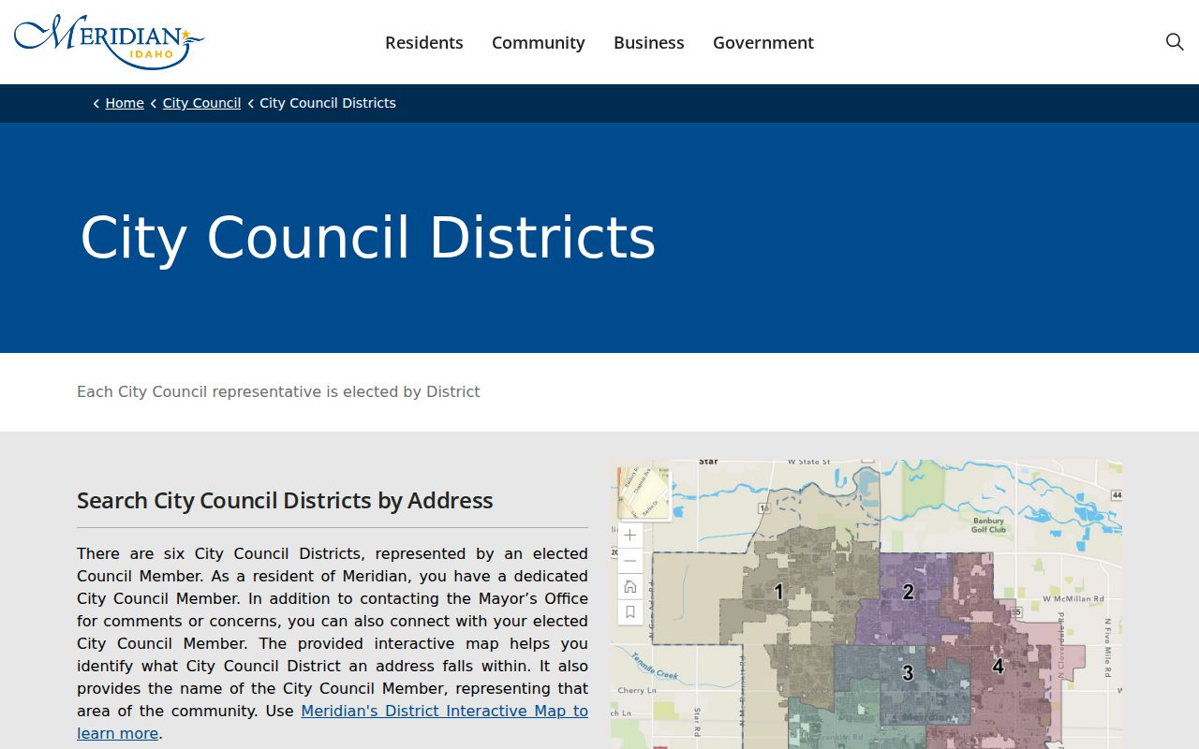Click the large 'City Council Districts' page title
The image size is (1199, 749).
(x=368, y=238)
